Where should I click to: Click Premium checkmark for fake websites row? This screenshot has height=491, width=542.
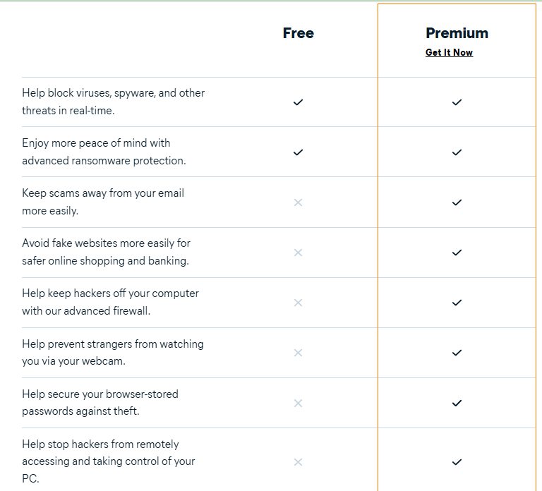(457, 253)
